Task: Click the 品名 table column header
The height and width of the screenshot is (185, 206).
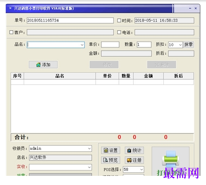Action: (60, 76)
